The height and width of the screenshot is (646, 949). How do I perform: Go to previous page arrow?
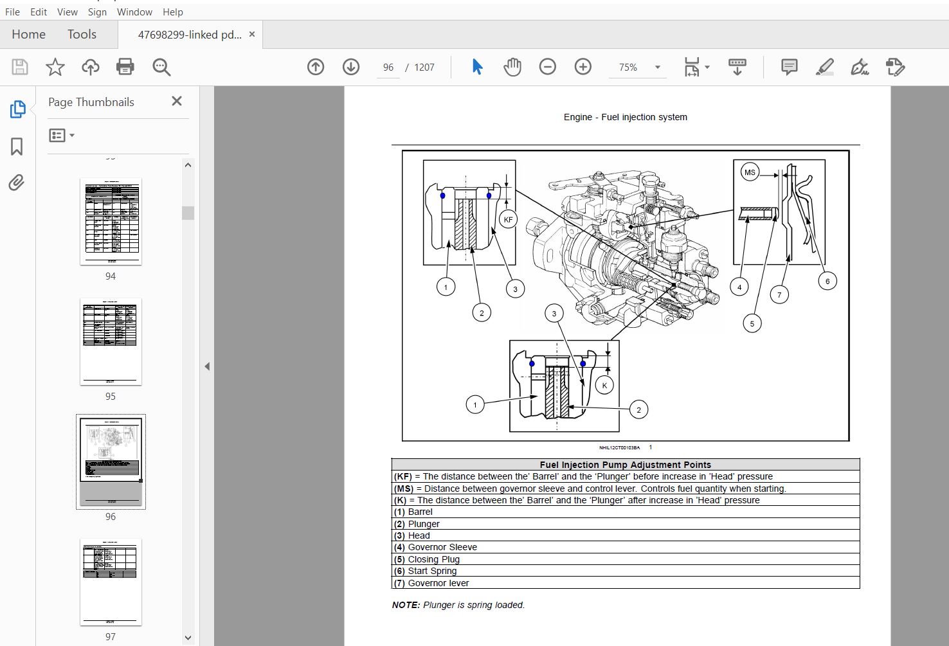(x=316, y=67)
